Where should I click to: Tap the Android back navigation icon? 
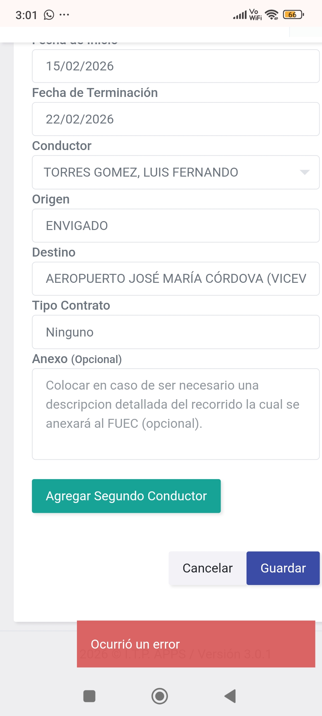[230, 696]
